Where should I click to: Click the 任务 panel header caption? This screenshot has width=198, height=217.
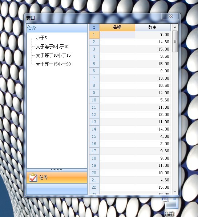(x=31, y=28)
